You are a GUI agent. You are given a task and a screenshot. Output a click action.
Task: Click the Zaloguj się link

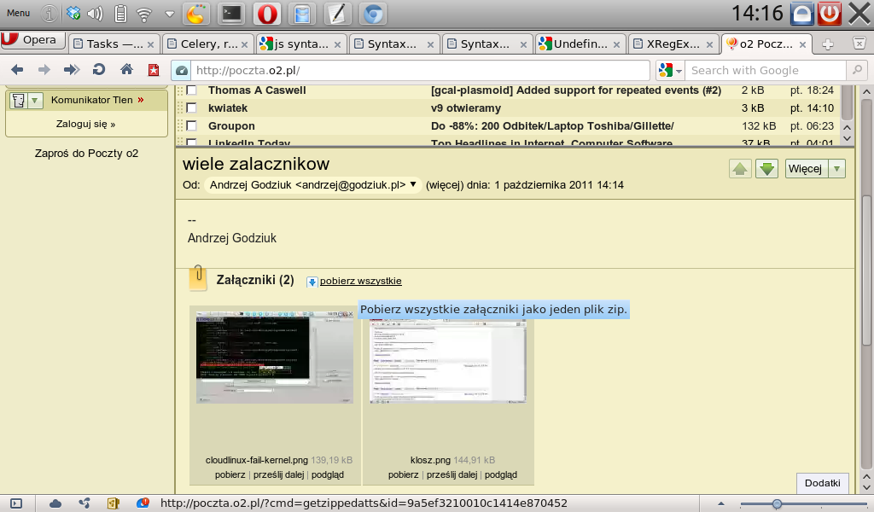tap(85, 124)
